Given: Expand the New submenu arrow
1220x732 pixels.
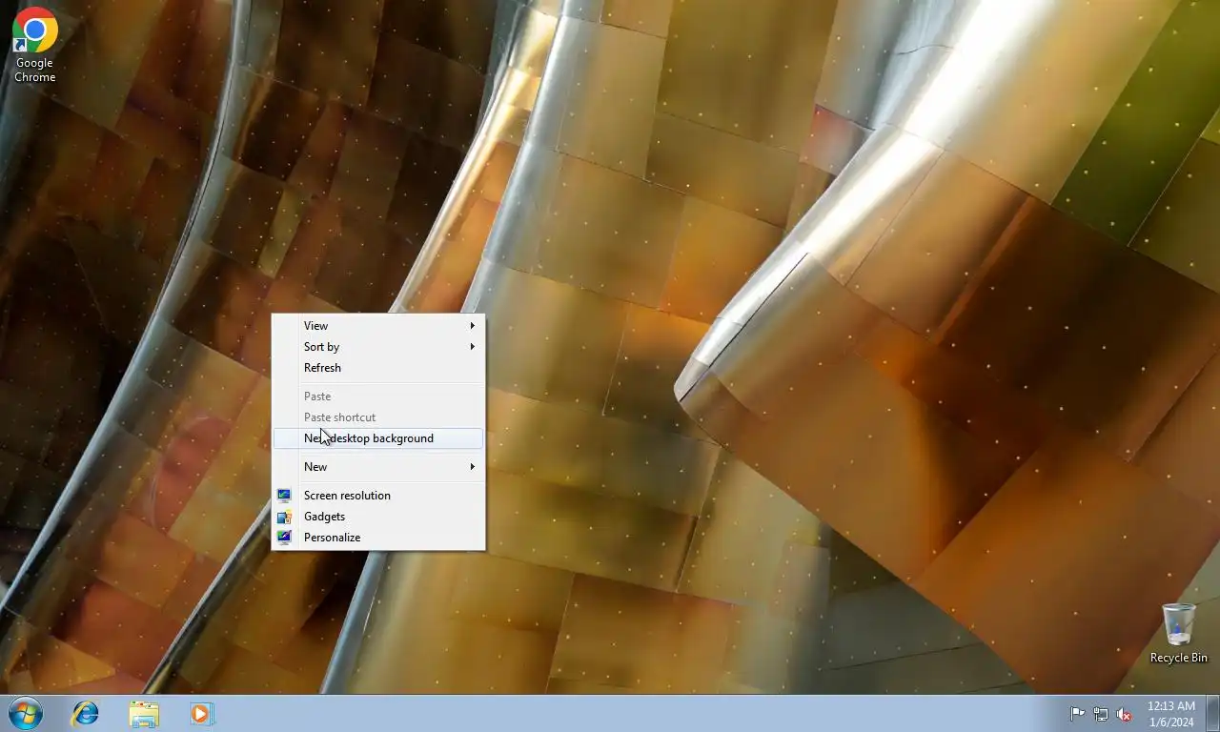Looking at the screenshot, I should coord(473,467).
